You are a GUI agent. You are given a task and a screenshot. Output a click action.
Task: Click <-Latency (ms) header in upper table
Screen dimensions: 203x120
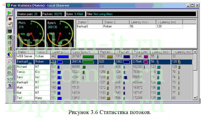click(x=169, y=22)
